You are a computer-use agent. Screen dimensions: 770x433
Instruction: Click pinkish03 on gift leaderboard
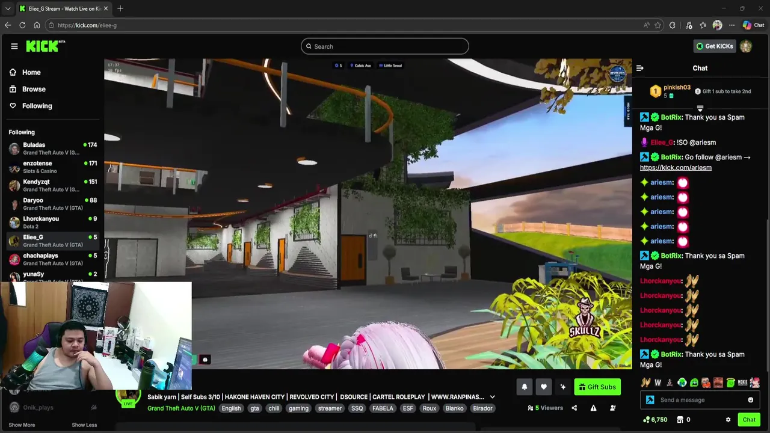click(x=677, y=87)
